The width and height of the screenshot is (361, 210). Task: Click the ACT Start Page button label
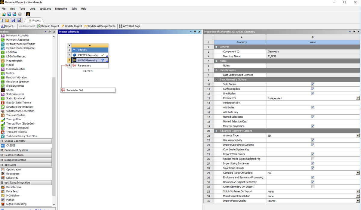132,26
